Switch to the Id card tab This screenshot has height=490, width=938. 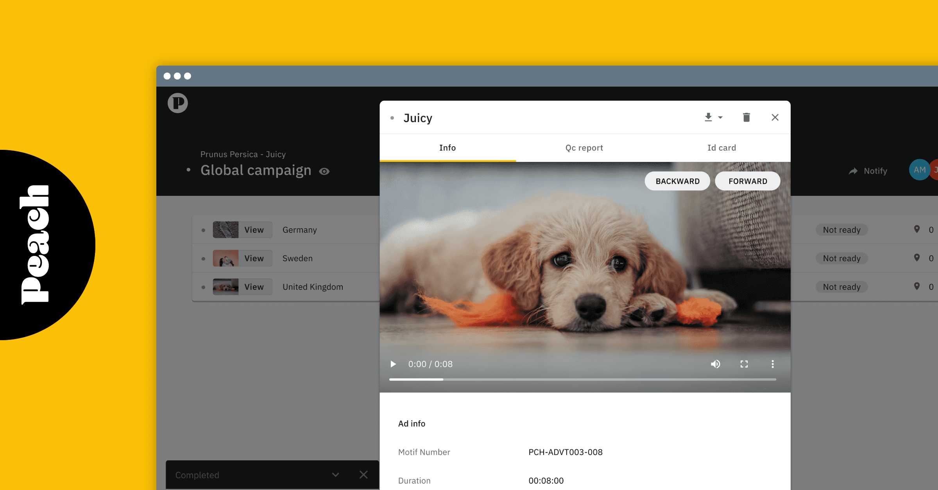tap(721, 147)
